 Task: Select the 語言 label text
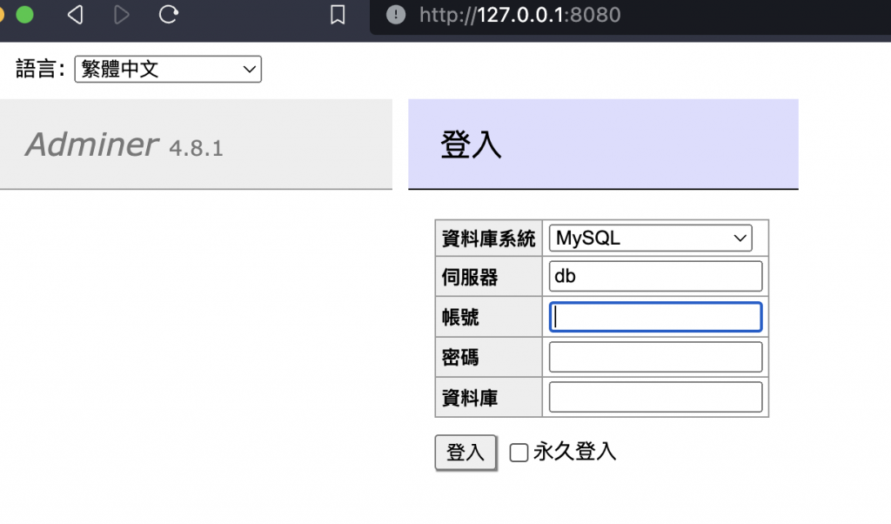tap(39, 69)
